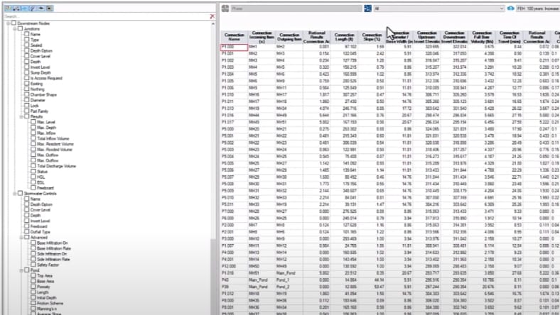Click Connection Time Of Travel header

point(510,37)
